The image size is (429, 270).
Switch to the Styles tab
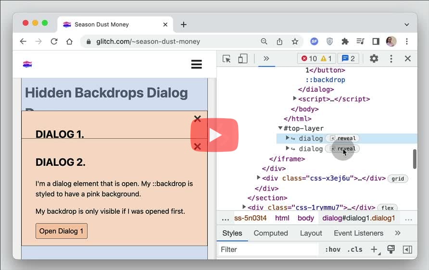click(232, 233)
